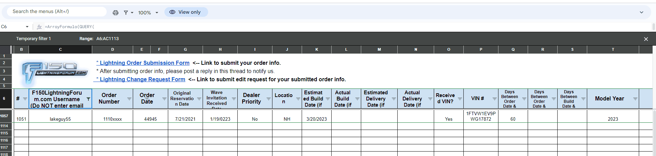Open the 100% zoom dropdown
This screenshot has height=156, width=656.
148,12
